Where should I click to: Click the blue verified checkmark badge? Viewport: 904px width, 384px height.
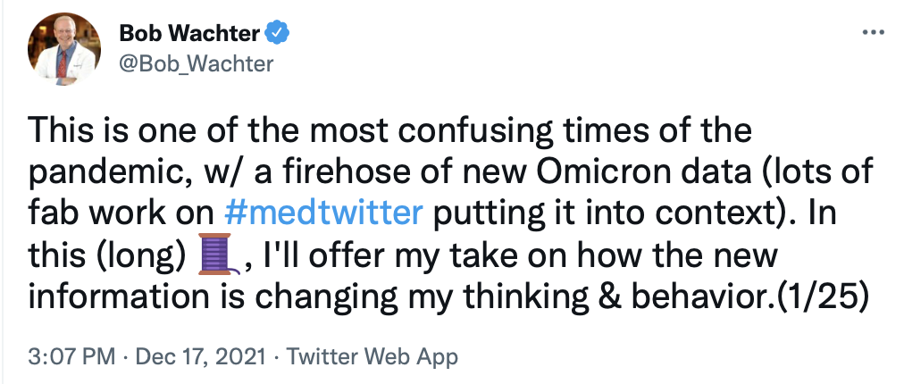tap(279, 34)
